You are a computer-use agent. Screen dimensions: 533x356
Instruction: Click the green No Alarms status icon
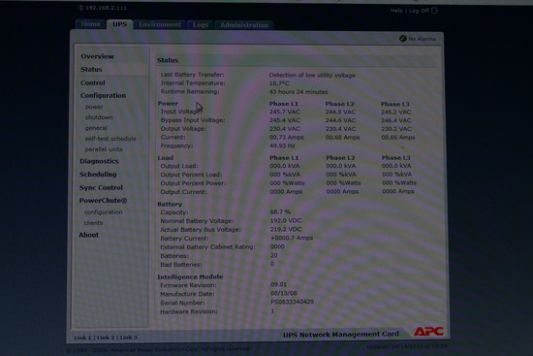coord(403,39)
